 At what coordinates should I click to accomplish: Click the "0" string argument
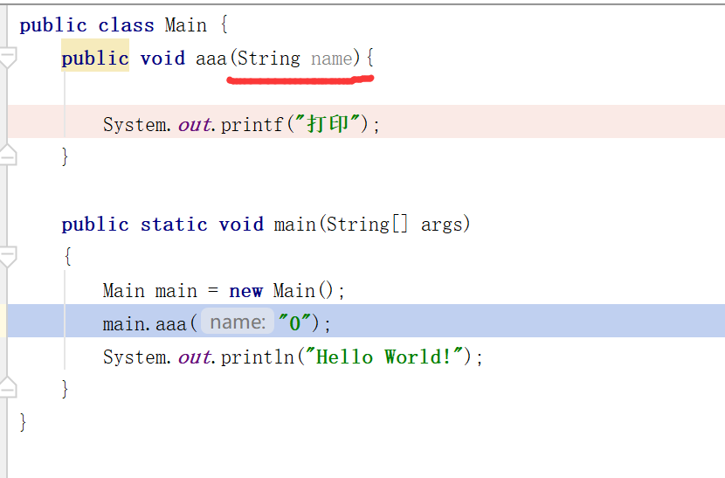tap(294, 322)
